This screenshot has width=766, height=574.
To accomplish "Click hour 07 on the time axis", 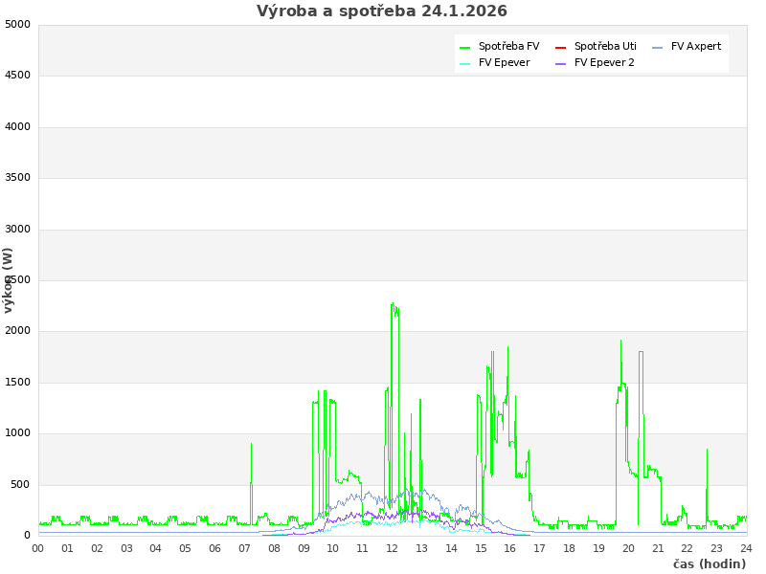I will [244, 548].
